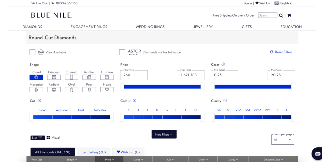This screenshot has height=162, width=322.
Task: Select the Oval diamond shape
Action: (71, 89)
